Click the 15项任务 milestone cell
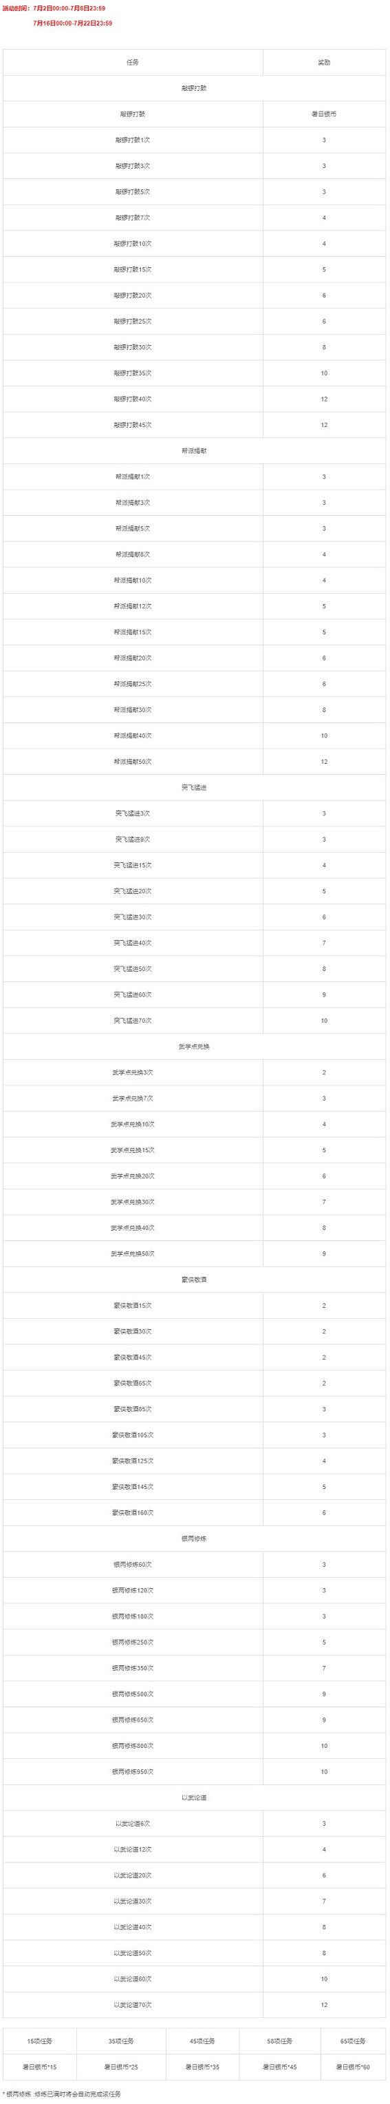Screen dimensions: 390x2104 click(40, 2040)
